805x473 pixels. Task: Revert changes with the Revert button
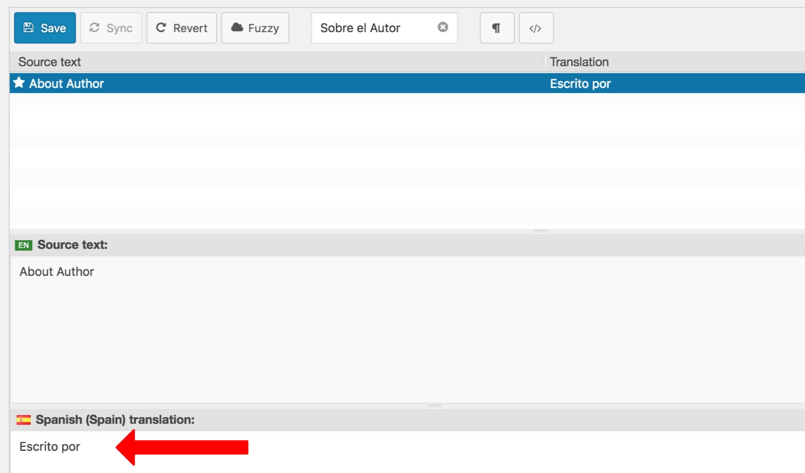182,28
